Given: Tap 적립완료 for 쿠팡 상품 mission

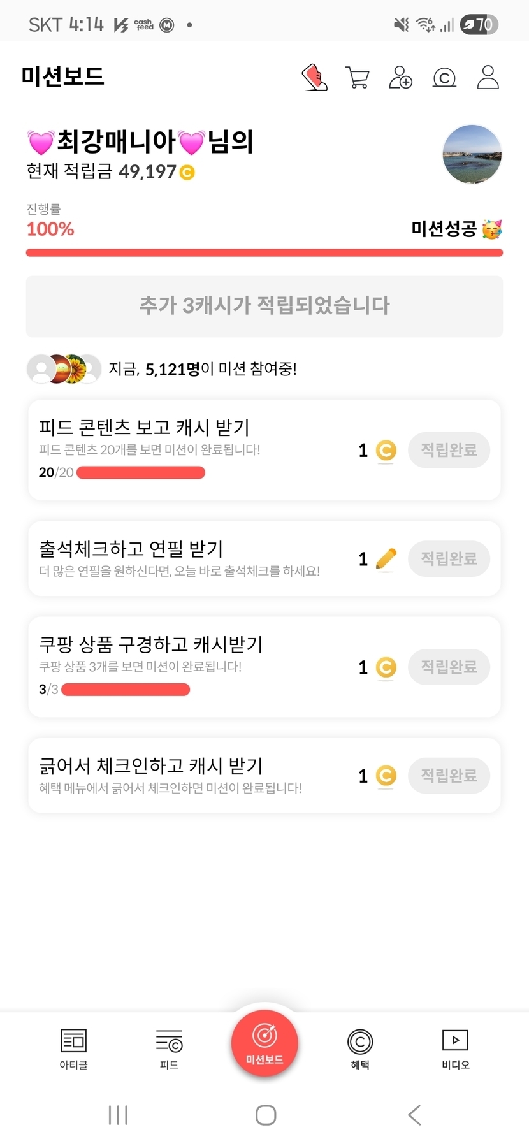Looking at the screenshot, I should point(449,667).
